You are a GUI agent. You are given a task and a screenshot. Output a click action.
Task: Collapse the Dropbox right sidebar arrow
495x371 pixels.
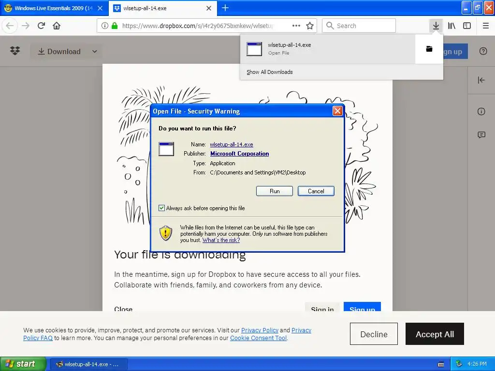pos(481,80)
